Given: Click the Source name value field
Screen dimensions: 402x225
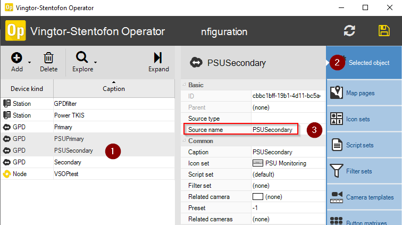Looking at the screenshot, I should [274, 129].
